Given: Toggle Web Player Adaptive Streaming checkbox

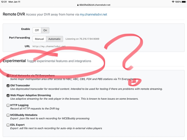Looking at the screenshot, I should coord(8,95).
